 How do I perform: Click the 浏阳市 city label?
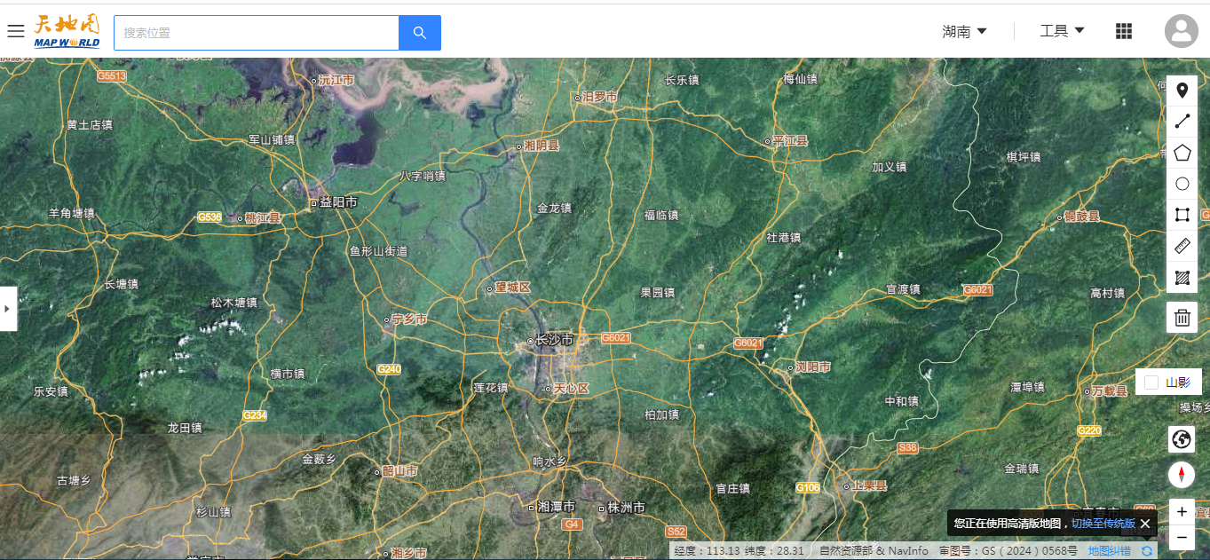click(812, 367)
